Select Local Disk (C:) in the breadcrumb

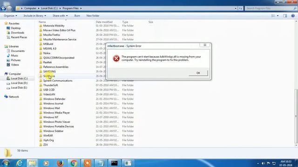49,8
